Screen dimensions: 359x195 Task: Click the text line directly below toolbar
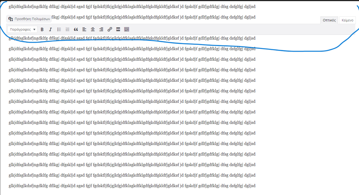[x=132, y=38]
